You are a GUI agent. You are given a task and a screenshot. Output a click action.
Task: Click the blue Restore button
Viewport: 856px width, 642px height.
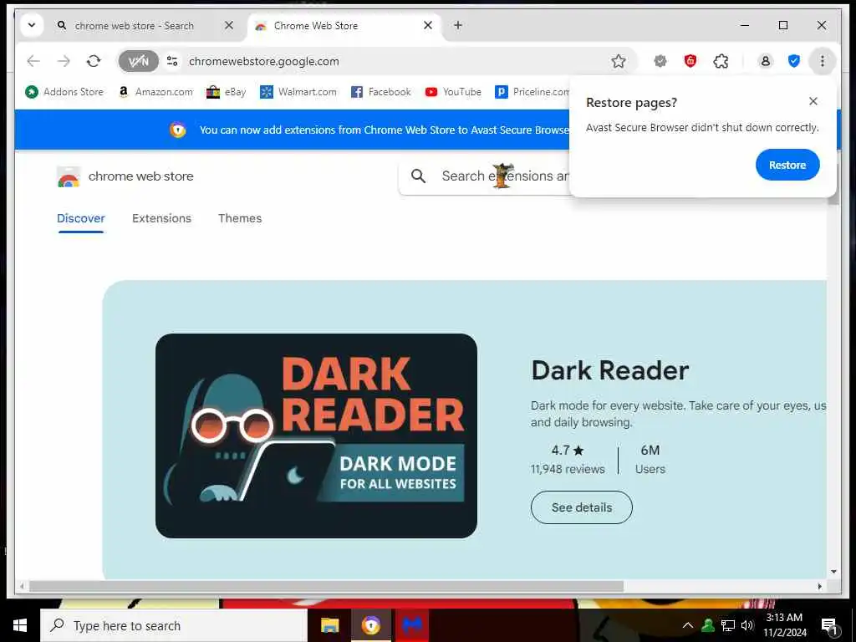coord(787,165)
